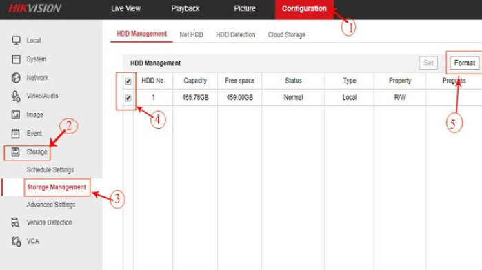Open the Live View tab
Image resolution: width=482 pixels, height=270 pixels.
(125, 8)
